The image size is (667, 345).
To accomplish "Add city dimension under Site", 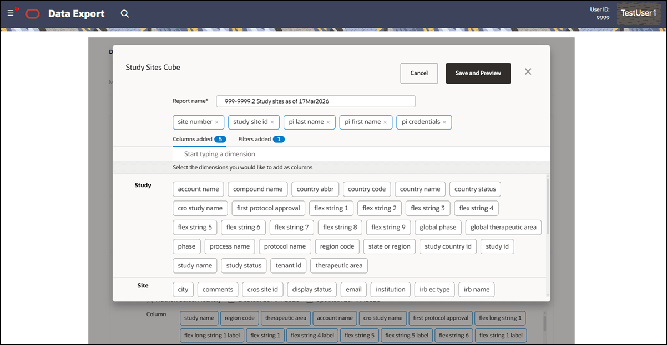I will [x=183, y=289].
